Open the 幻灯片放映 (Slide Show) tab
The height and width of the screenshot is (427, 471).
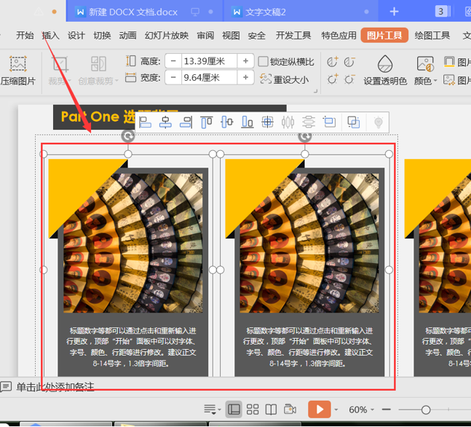click(167, 35)
